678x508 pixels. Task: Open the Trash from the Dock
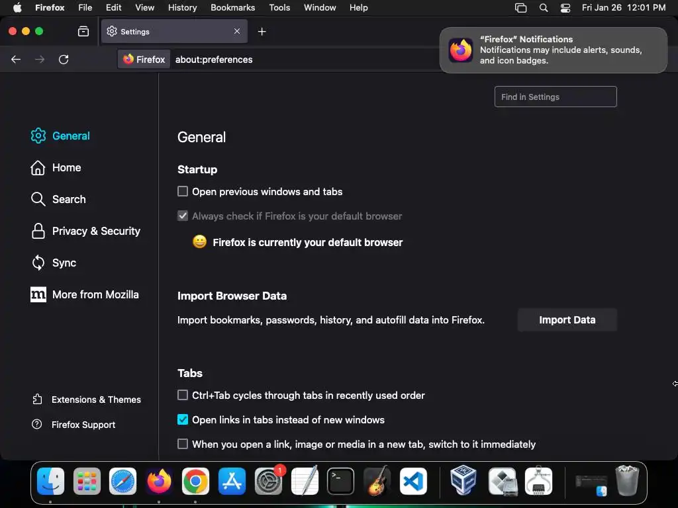(x=627, y=480)
